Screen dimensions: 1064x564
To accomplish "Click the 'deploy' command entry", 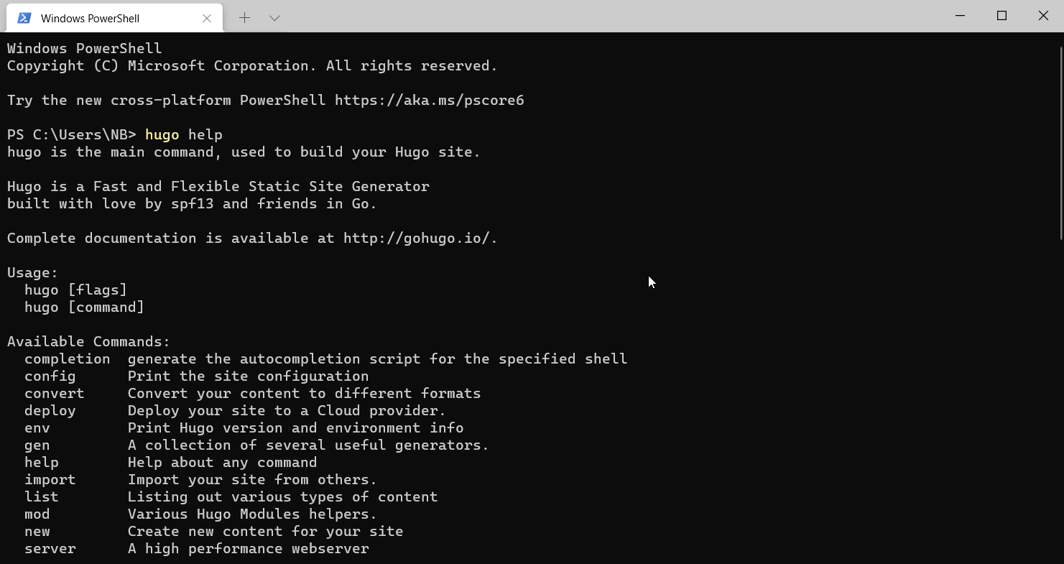I will (x=50, y=410).
